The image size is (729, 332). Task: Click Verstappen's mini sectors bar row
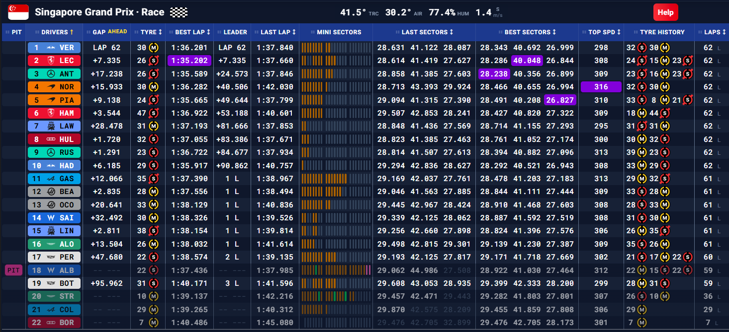tap(336, 48)
